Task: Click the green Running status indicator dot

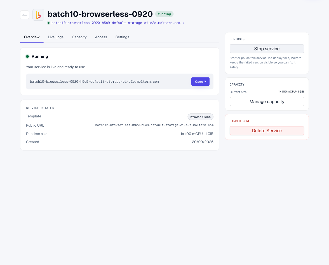Action: pyautogui.click(x=27, y=56)
